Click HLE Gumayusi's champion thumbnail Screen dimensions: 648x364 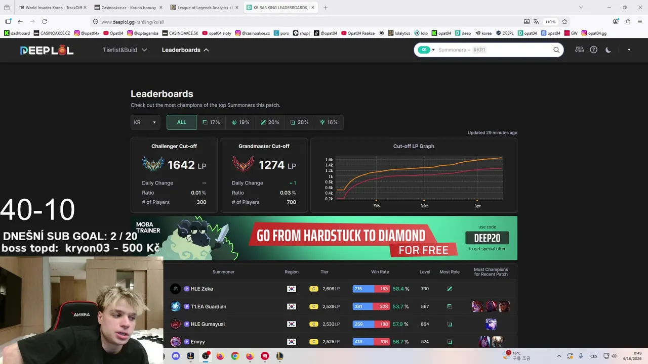point(491,324)
